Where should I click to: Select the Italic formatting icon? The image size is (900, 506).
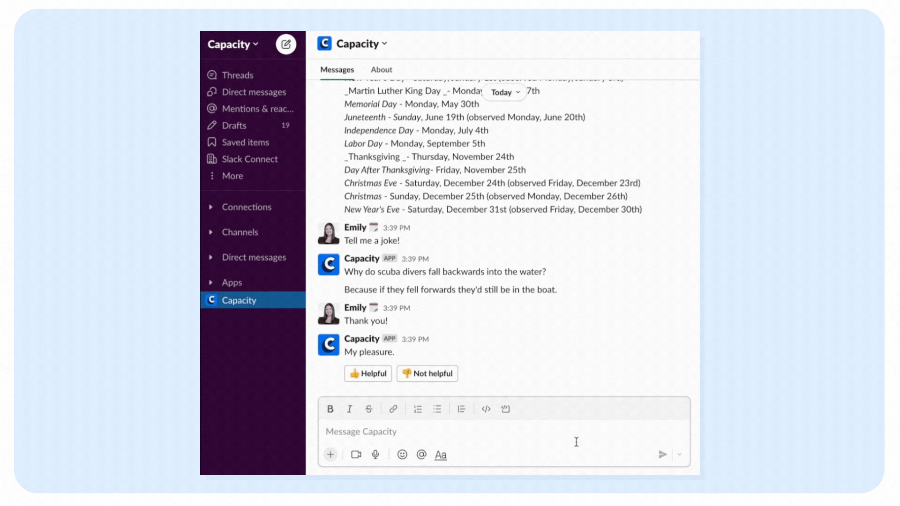pos(349,409)
